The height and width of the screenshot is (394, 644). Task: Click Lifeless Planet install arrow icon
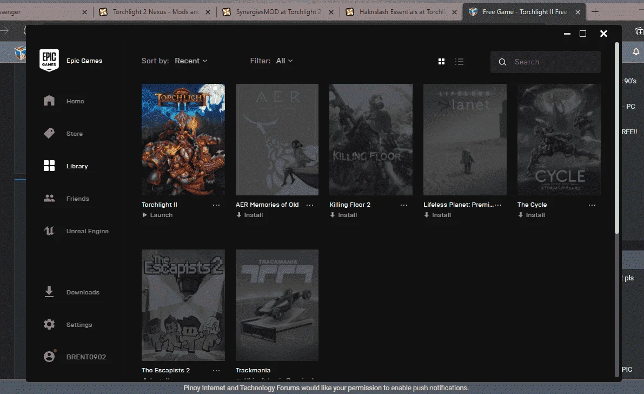tap(427, 215)
